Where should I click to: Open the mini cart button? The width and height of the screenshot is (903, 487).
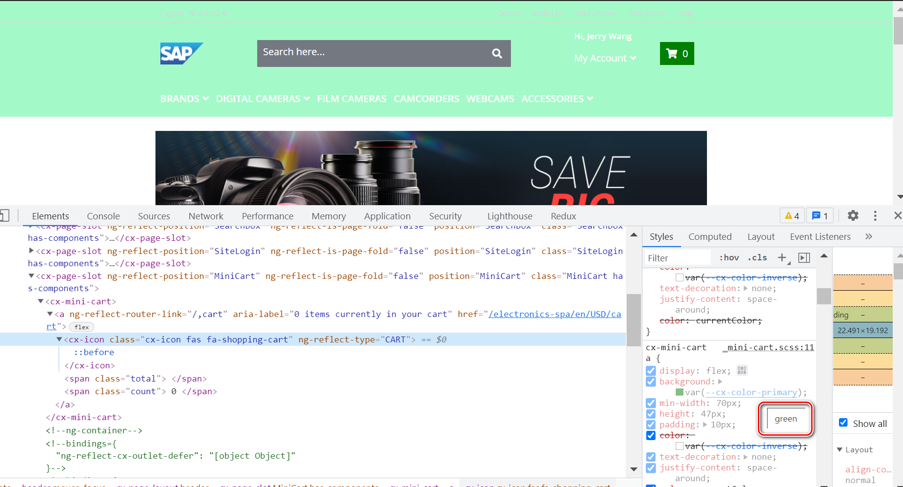point(677,53)
